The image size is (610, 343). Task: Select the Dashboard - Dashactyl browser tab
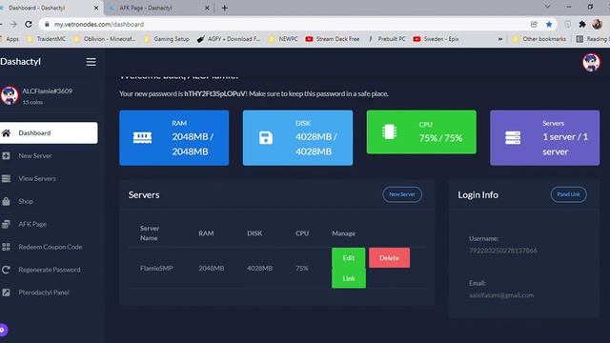pos(49,8)
